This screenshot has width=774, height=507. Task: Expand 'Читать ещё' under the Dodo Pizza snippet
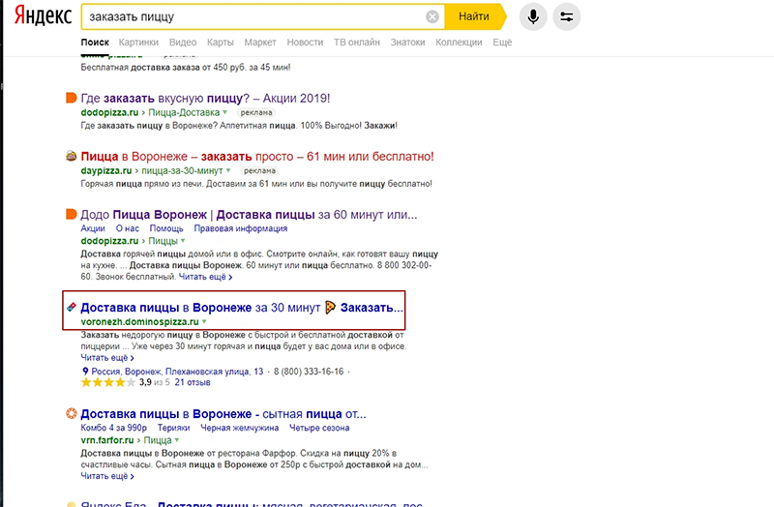click(205, 277)
